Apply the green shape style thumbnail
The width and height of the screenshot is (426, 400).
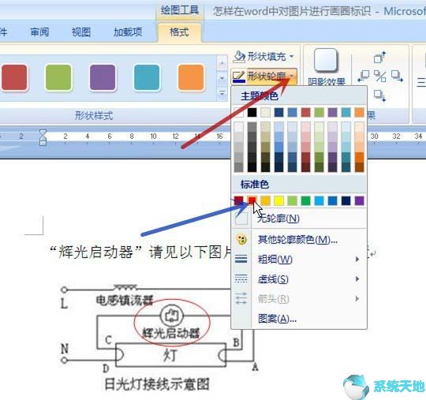tap(58, 77)
